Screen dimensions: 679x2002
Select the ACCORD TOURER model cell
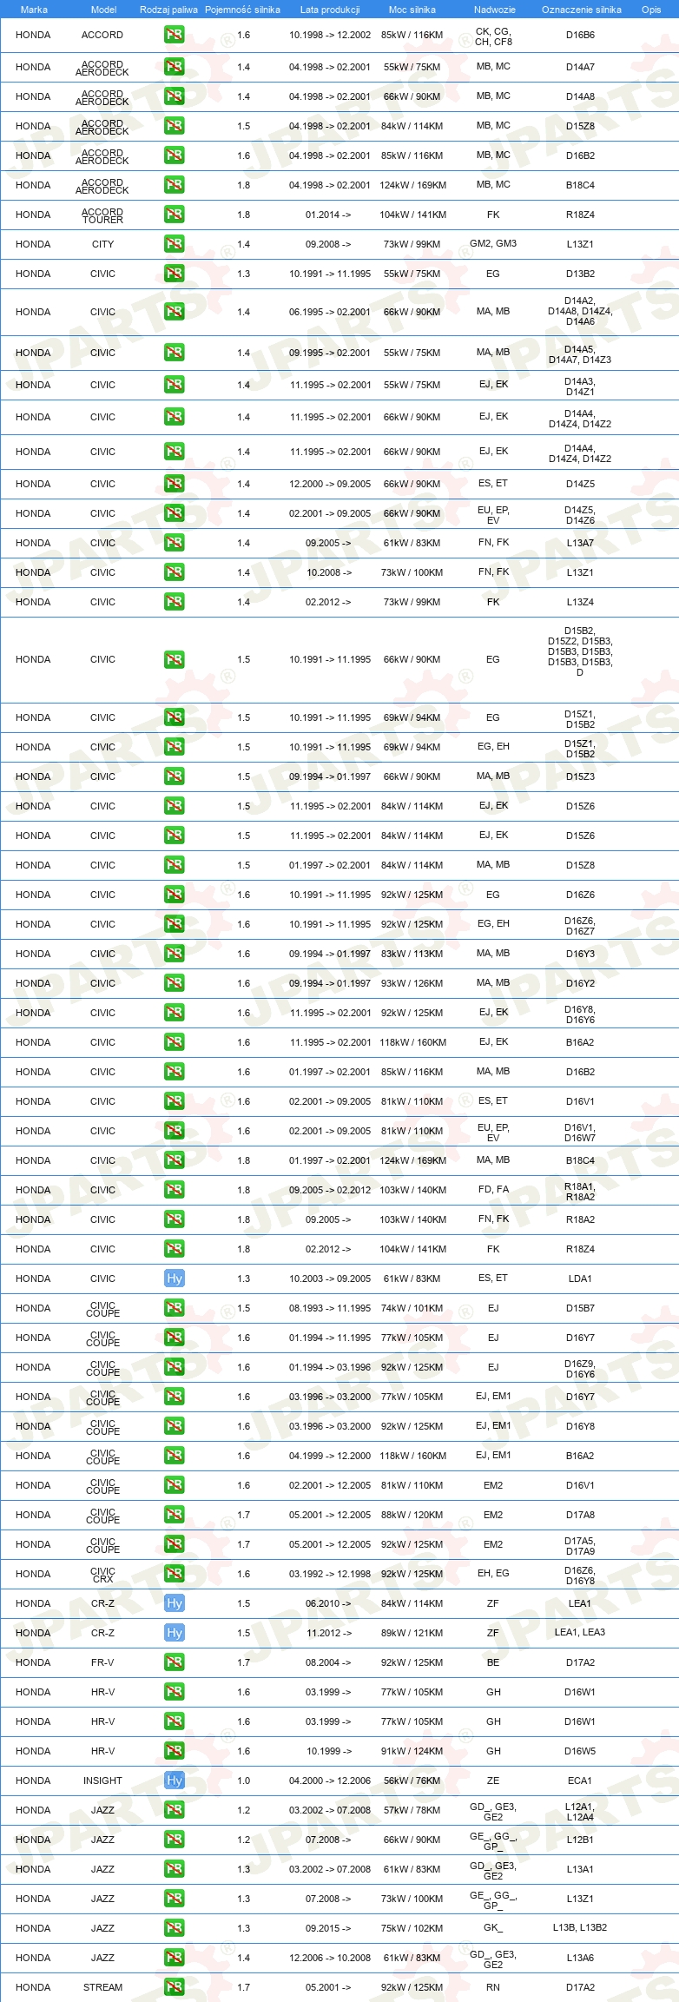click(102, 216)
